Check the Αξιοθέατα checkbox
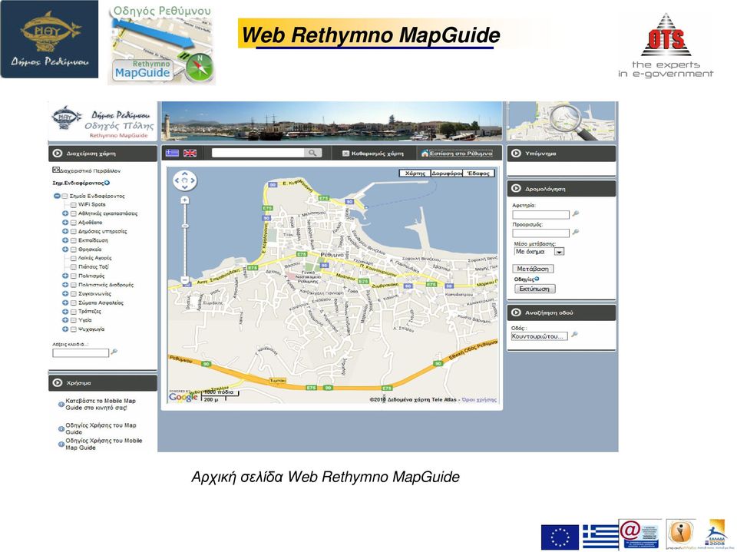This screenshot has height=552, width=737. pos(74,223)
